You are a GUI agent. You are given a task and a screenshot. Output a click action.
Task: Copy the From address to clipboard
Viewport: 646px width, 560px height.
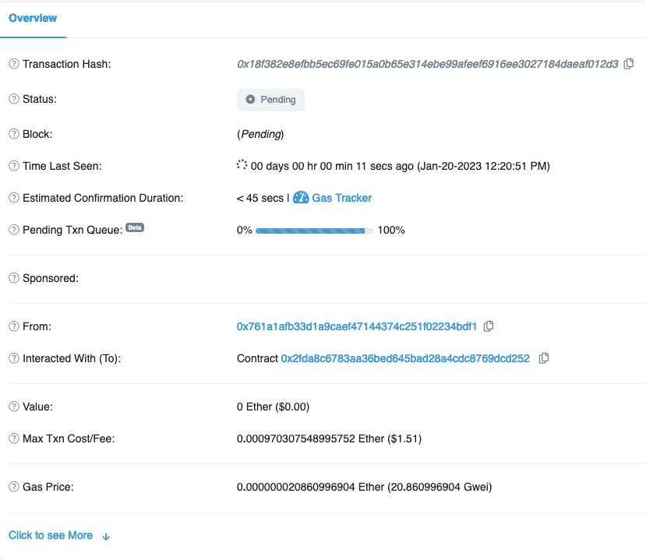pos(489,326)
